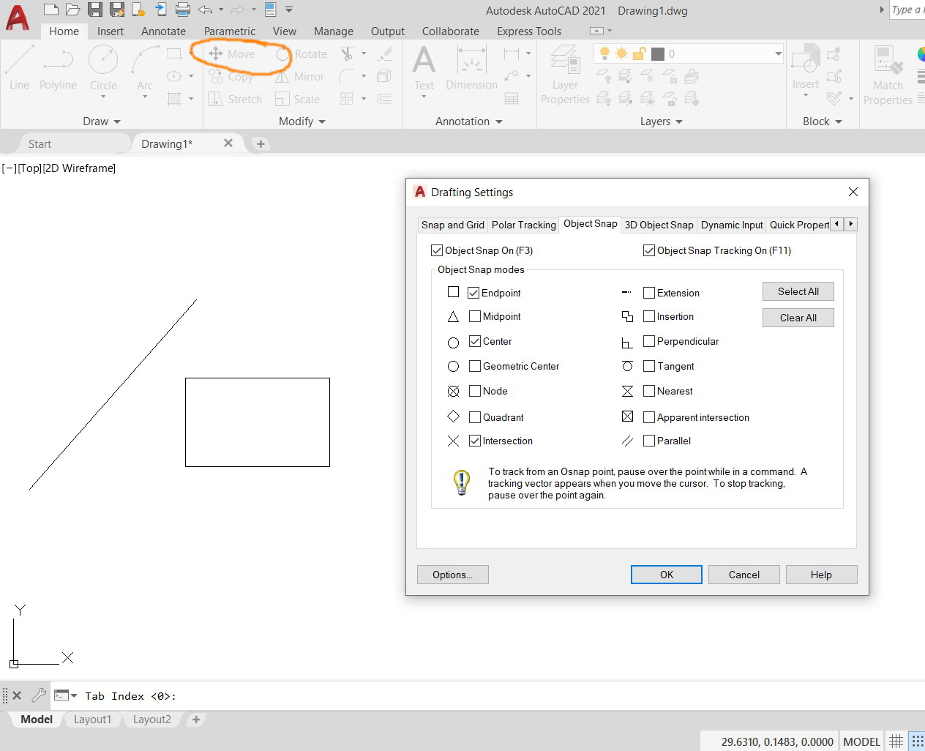
Task: Click the Undo arrow icon
Action: (205, 10)
